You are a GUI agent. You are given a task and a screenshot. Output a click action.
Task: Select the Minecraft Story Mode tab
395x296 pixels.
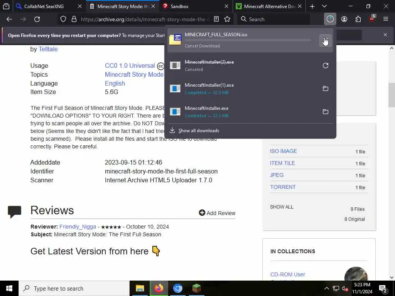pos(122,6)
